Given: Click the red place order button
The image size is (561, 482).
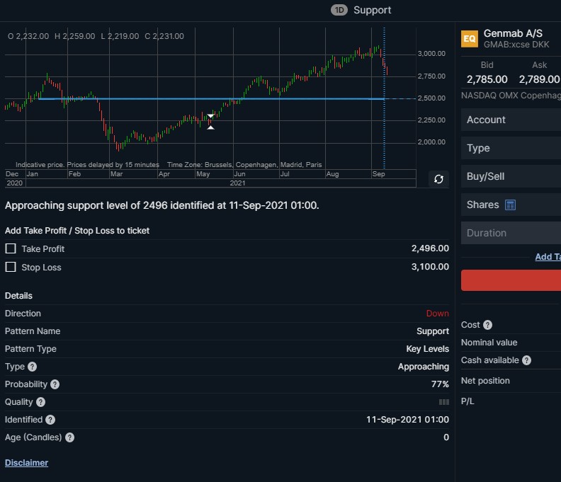Looking at the screenshot, I should (511, 280).
